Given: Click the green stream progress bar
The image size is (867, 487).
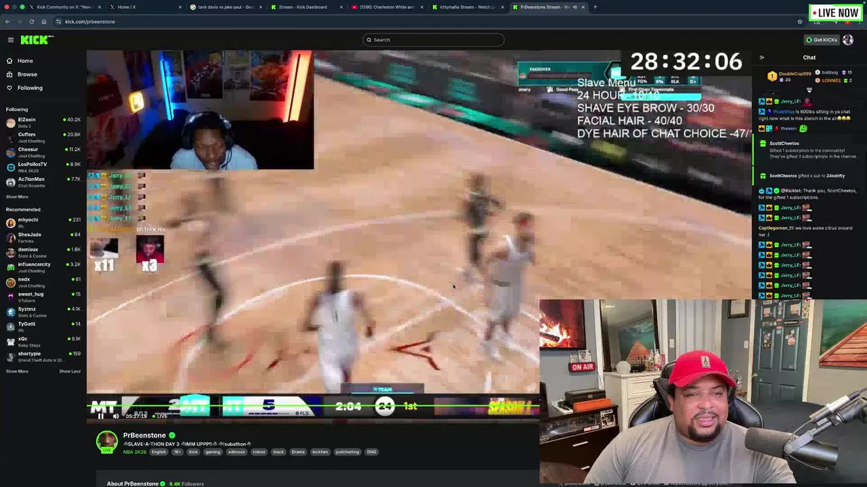Looking at the screenshot, I should 313,407.
